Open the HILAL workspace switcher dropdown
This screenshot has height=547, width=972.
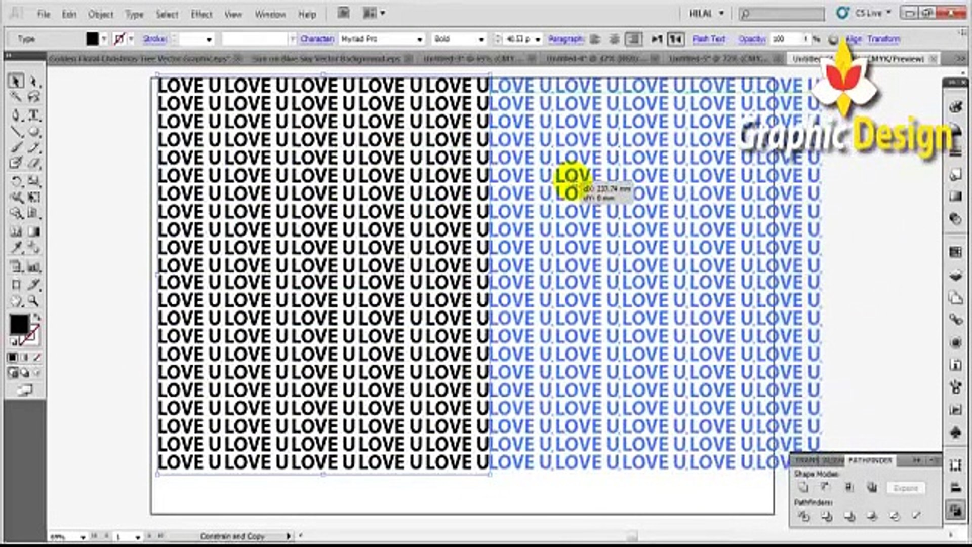(x=707, y=14)
